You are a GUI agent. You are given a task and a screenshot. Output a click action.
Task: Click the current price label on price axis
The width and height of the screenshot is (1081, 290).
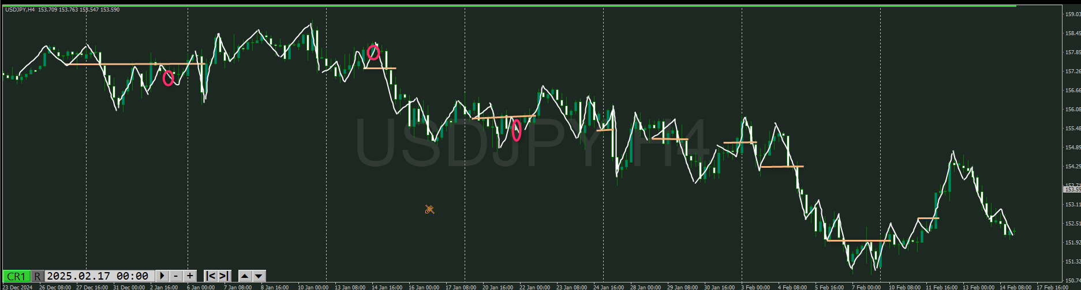tap(1072, 189)
